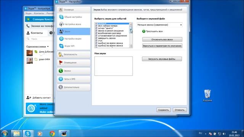Open the sound file dropdown
Image resolution: width=244 pixels, height=137 pixels.
click(159, 25)
